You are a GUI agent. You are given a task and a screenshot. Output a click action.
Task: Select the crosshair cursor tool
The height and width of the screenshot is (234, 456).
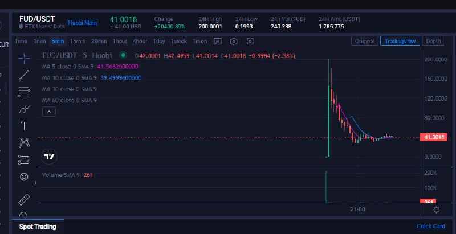(24, 58)
